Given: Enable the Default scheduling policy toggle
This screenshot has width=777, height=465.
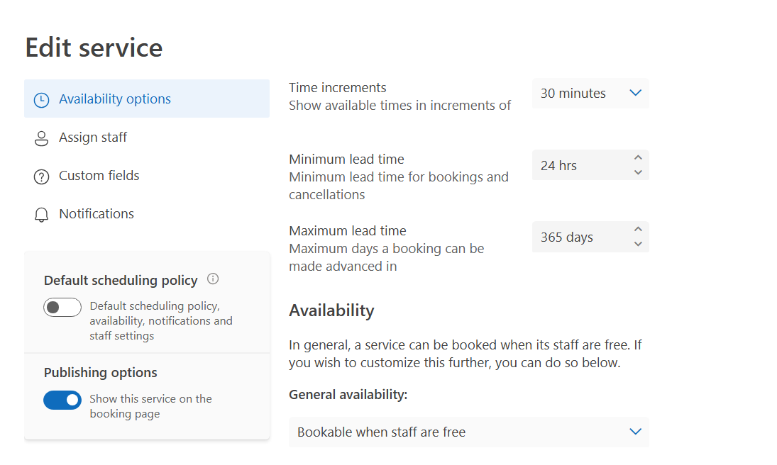Looking at the screenshot, I should coord(62,307).
